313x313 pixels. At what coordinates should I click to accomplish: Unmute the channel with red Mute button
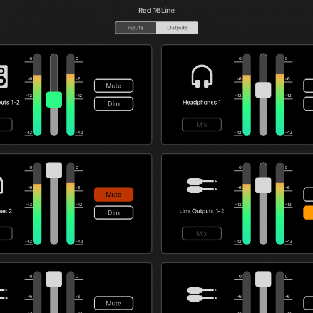[x=113, y=195]
